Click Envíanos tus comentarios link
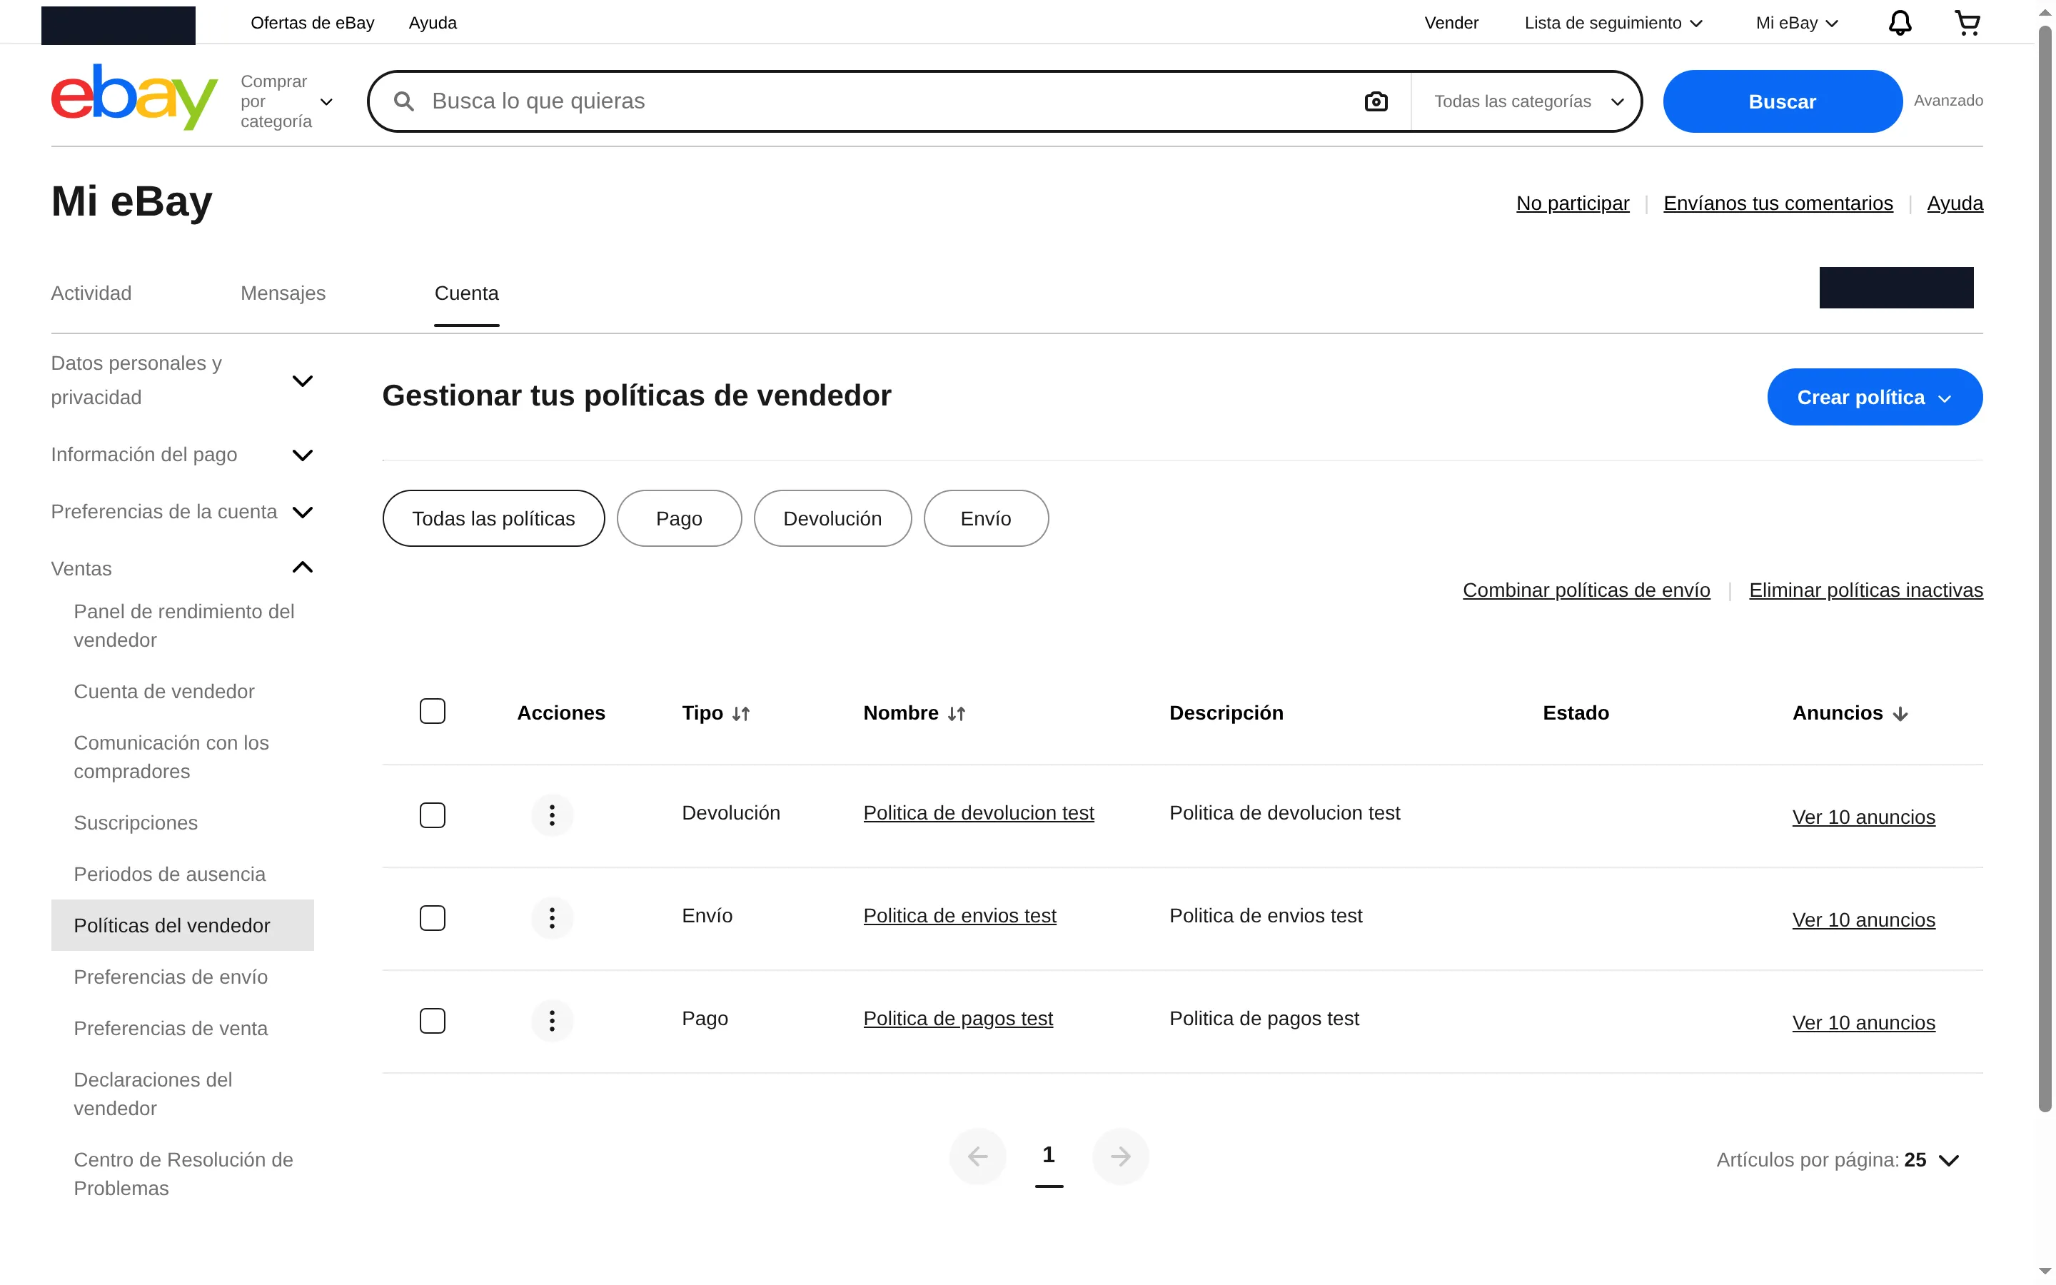The height and width of the screenshot is (1285, 2056). 1778,203
